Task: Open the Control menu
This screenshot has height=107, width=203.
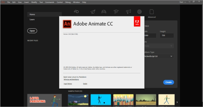Action: click(x=60, y=2)
